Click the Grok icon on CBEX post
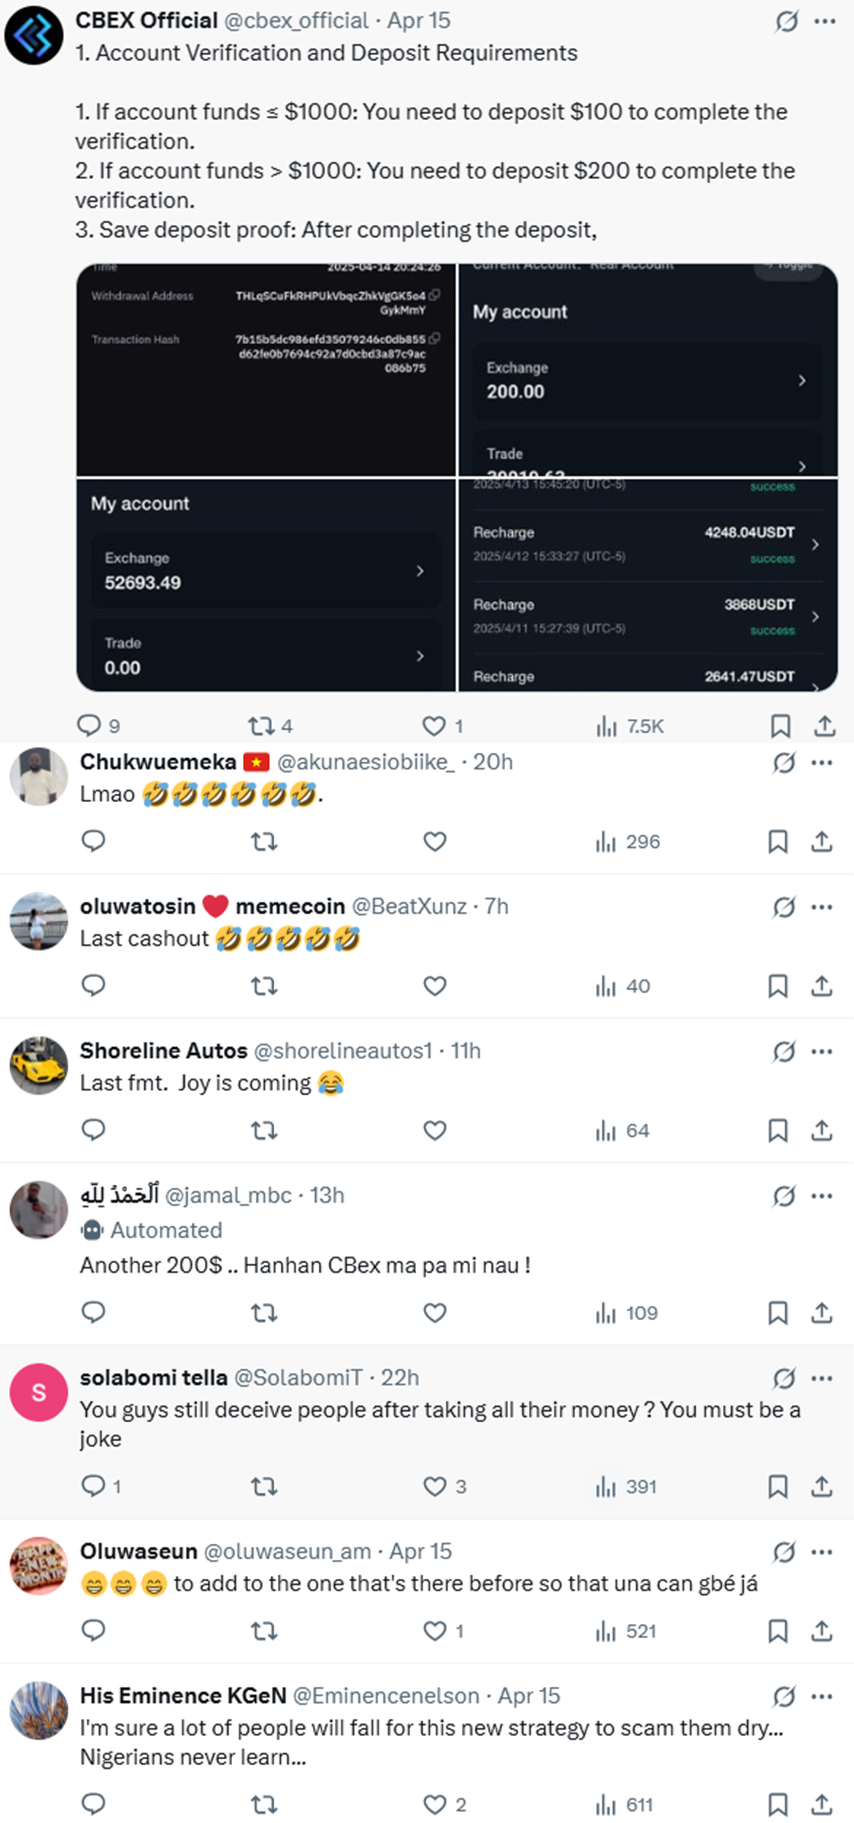The width and height of the screenshot is (854, 1823). pyautogui.click(x=786, y=21)
